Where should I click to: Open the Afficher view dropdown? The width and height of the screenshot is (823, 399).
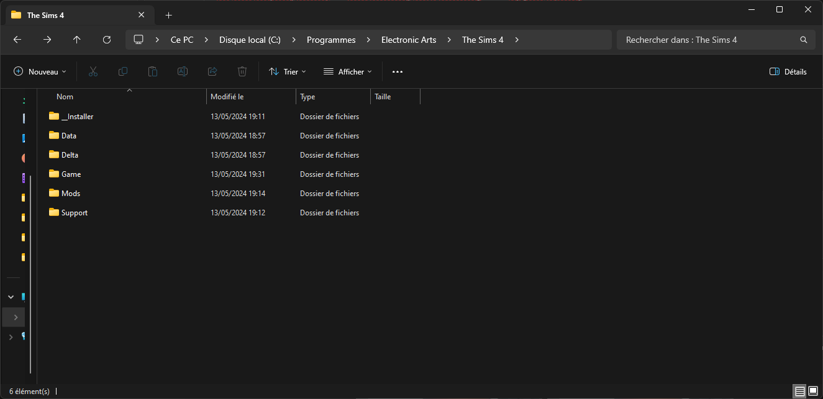(x=347, y=72)
